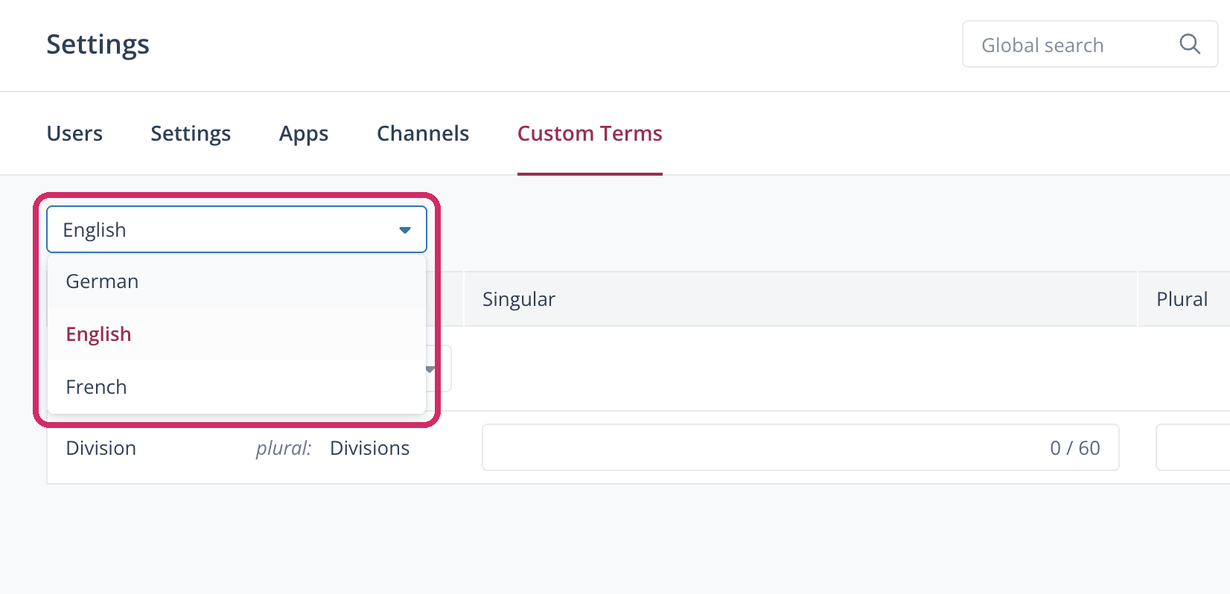Select the Custom Terms tab
Viewport: 1230px width, 594px height.
590,133
